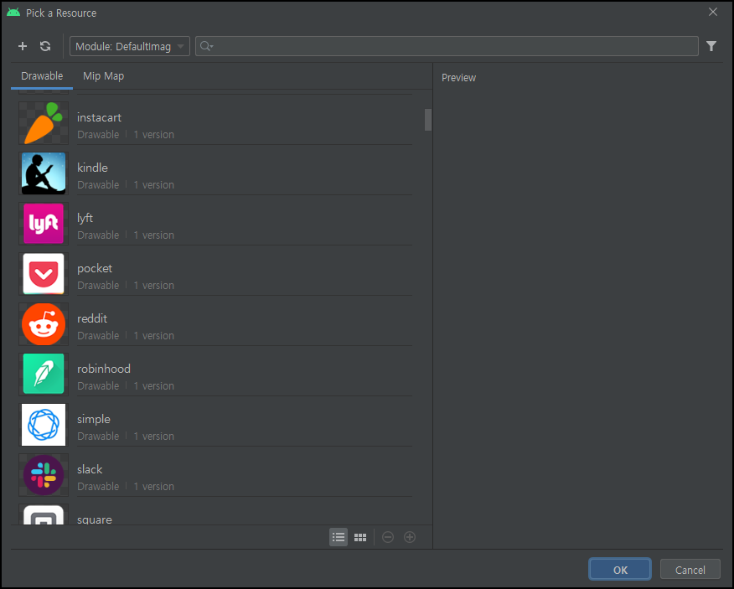Select the lyft pink logo thumbnail
This screenshot has height=589, width=734.
(x=44, y=224)
